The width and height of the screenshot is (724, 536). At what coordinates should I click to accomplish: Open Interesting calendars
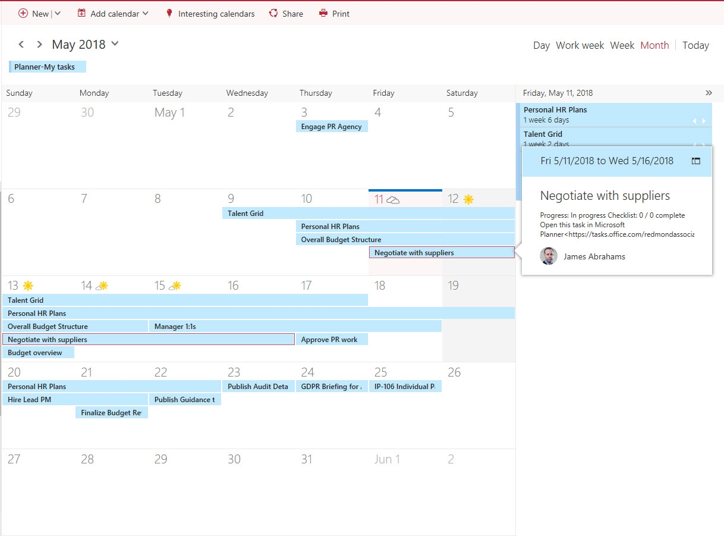click(210, 13)
